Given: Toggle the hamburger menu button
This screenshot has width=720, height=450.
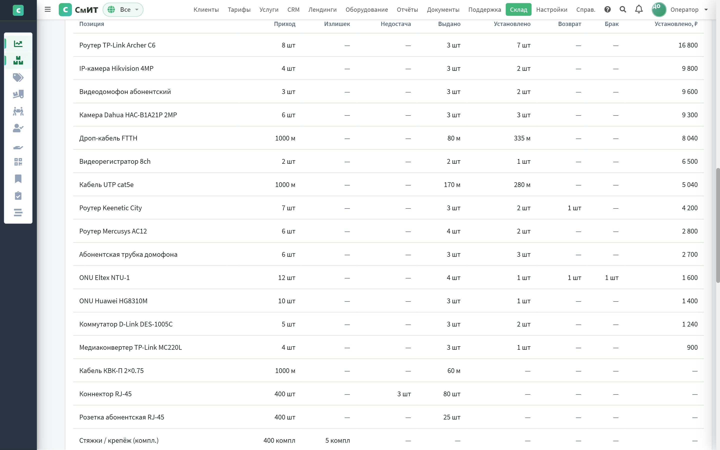Looking at the screenshot, I should pyautogui.click(x=47, y=9).
